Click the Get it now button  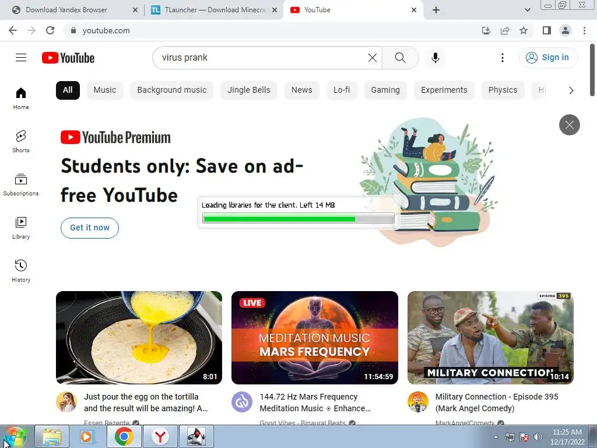tap(89, 228)
